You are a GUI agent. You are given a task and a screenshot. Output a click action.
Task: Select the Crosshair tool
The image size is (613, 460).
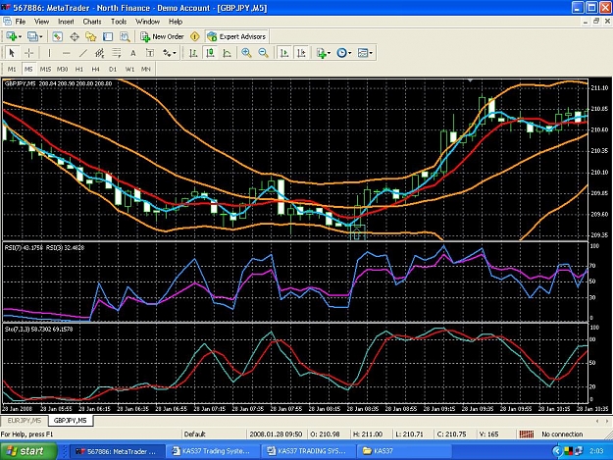28,53
